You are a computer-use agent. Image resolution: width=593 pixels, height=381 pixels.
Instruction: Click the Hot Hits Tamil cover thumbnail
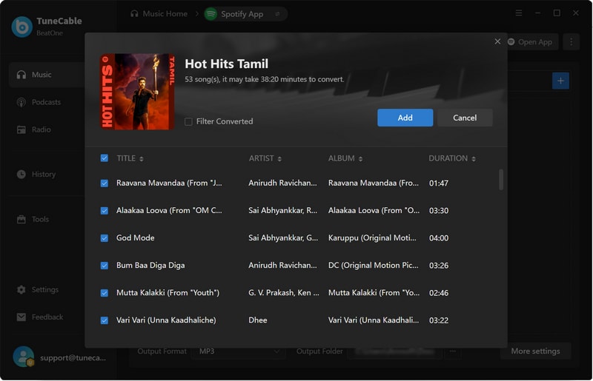point(137,92)
